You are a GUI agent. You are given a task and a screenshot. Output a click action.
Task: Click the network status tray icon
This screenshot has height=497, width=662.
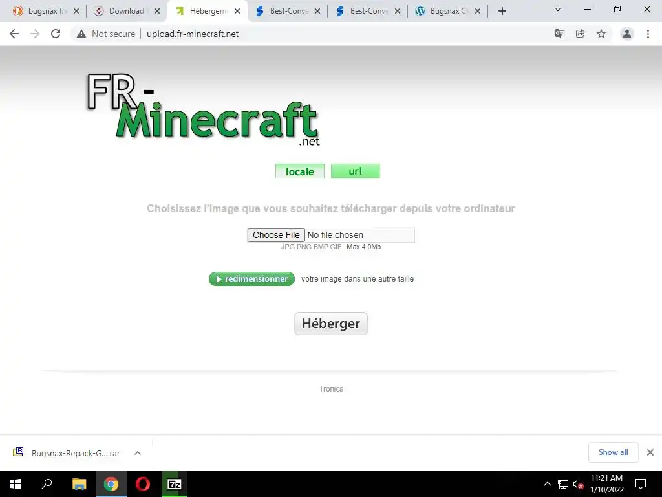click(563, 484)
